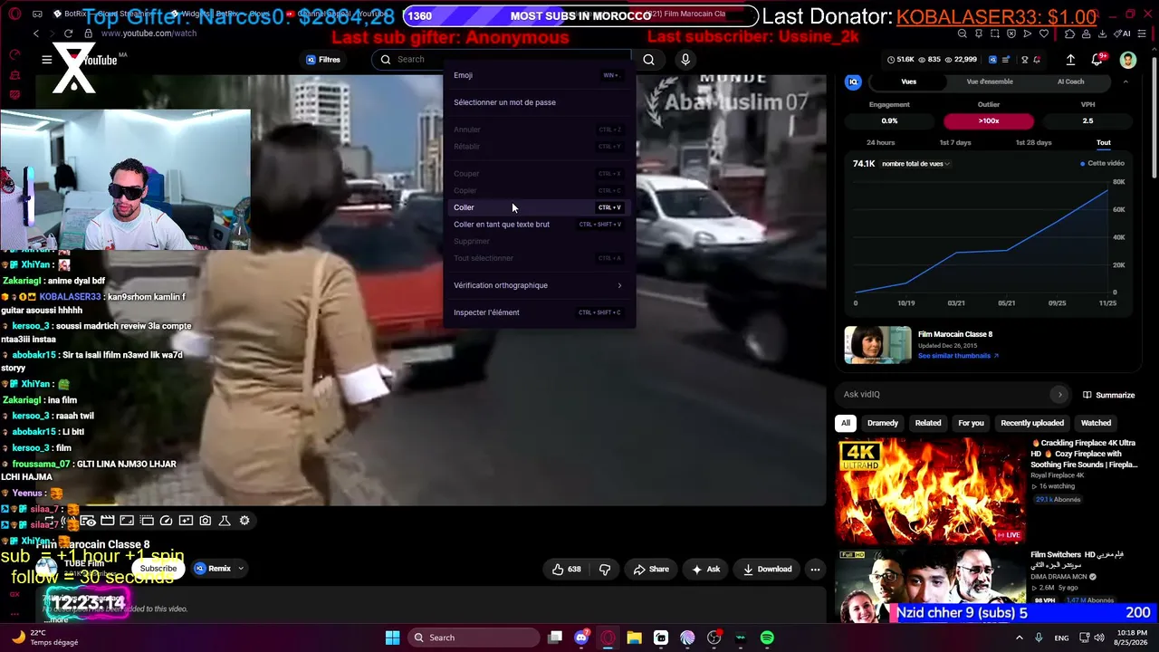Screen dimensions: 1159x652
Task: Select the 'All' filter chip
Action: (x=846, y=423)
